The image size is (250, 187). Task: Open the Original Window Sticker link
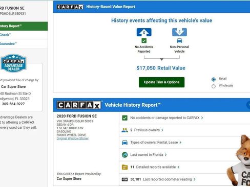tap(73, 138)
